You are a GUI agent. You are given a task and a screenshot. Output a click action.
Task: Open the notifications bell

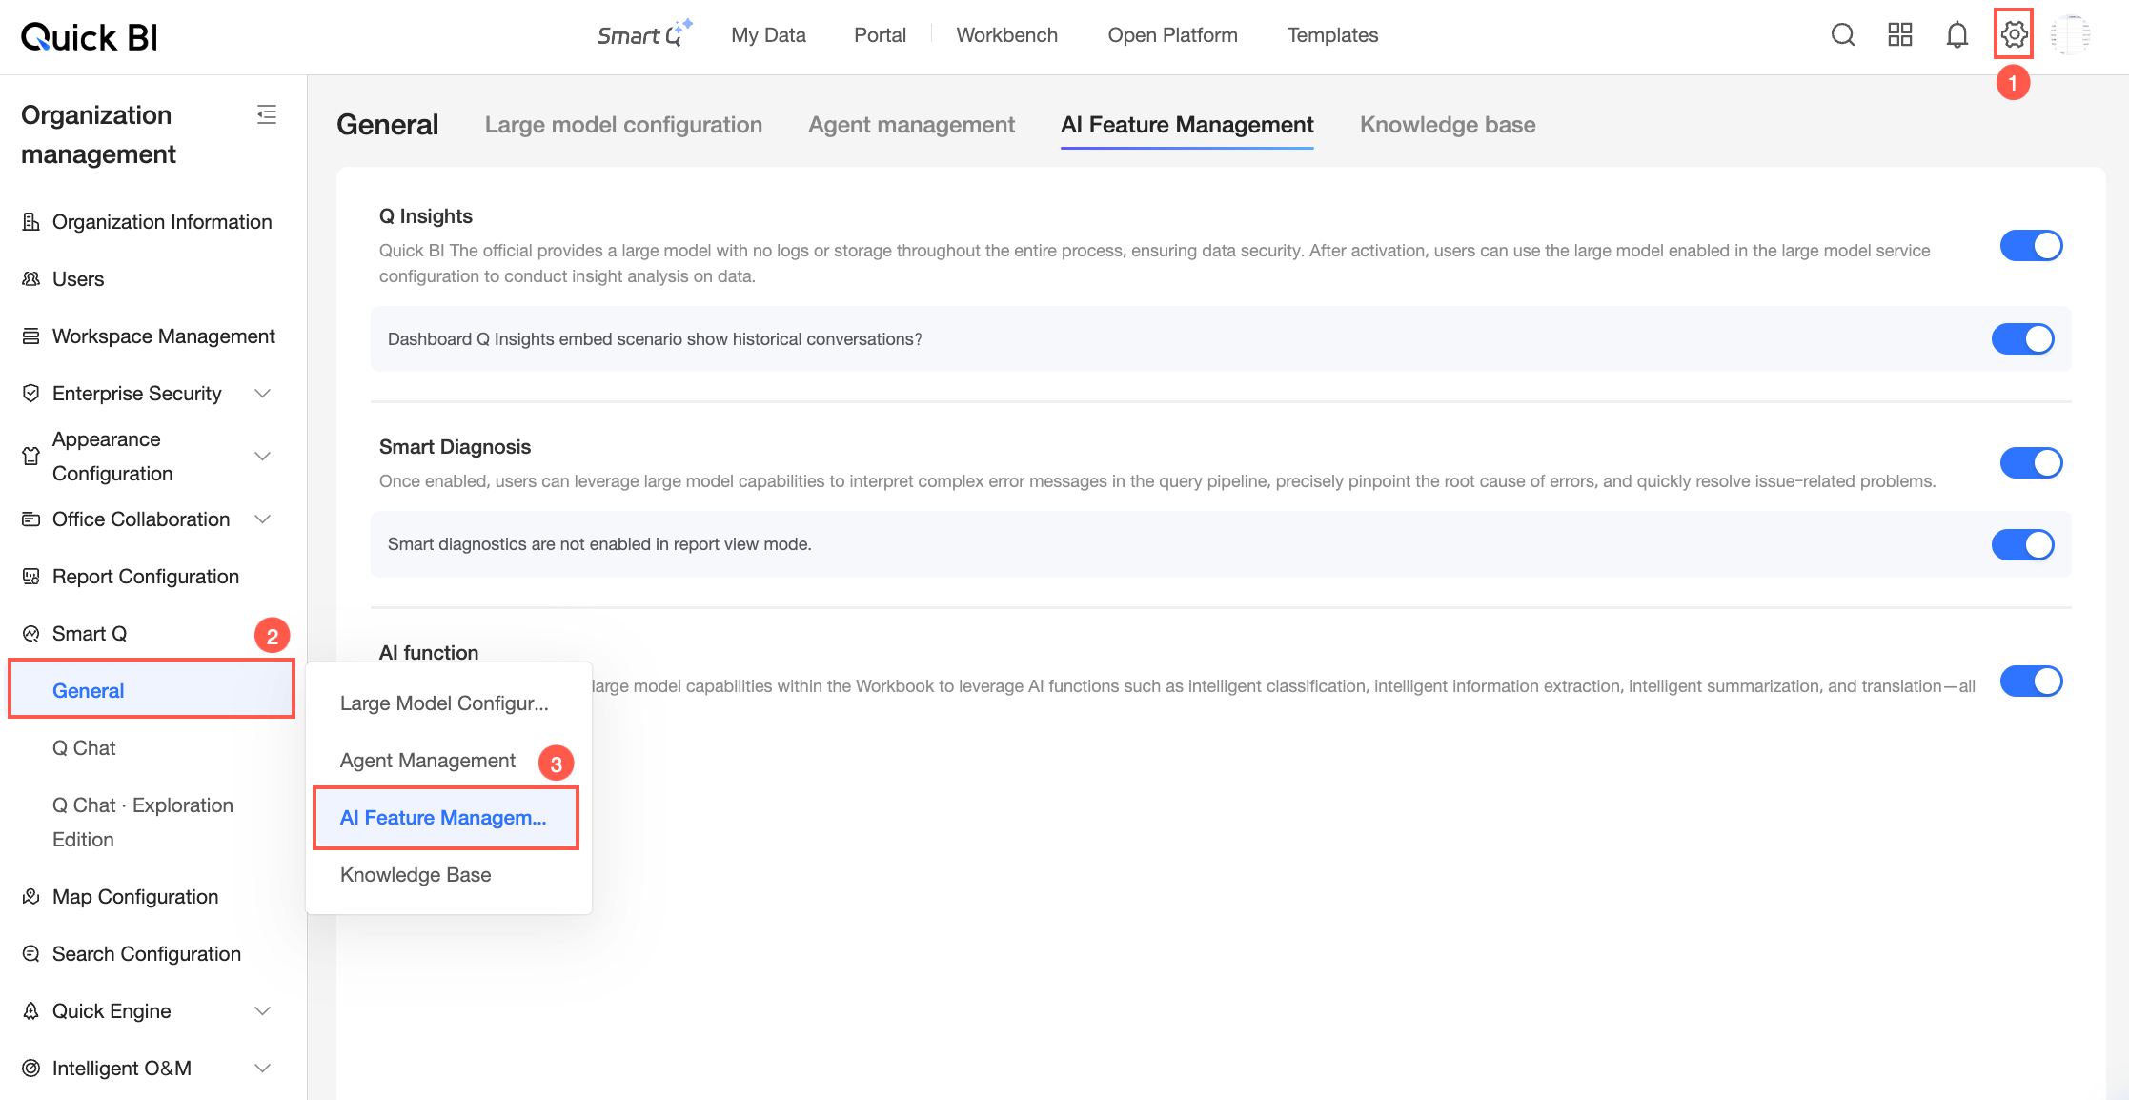[x=1957, y=35]
